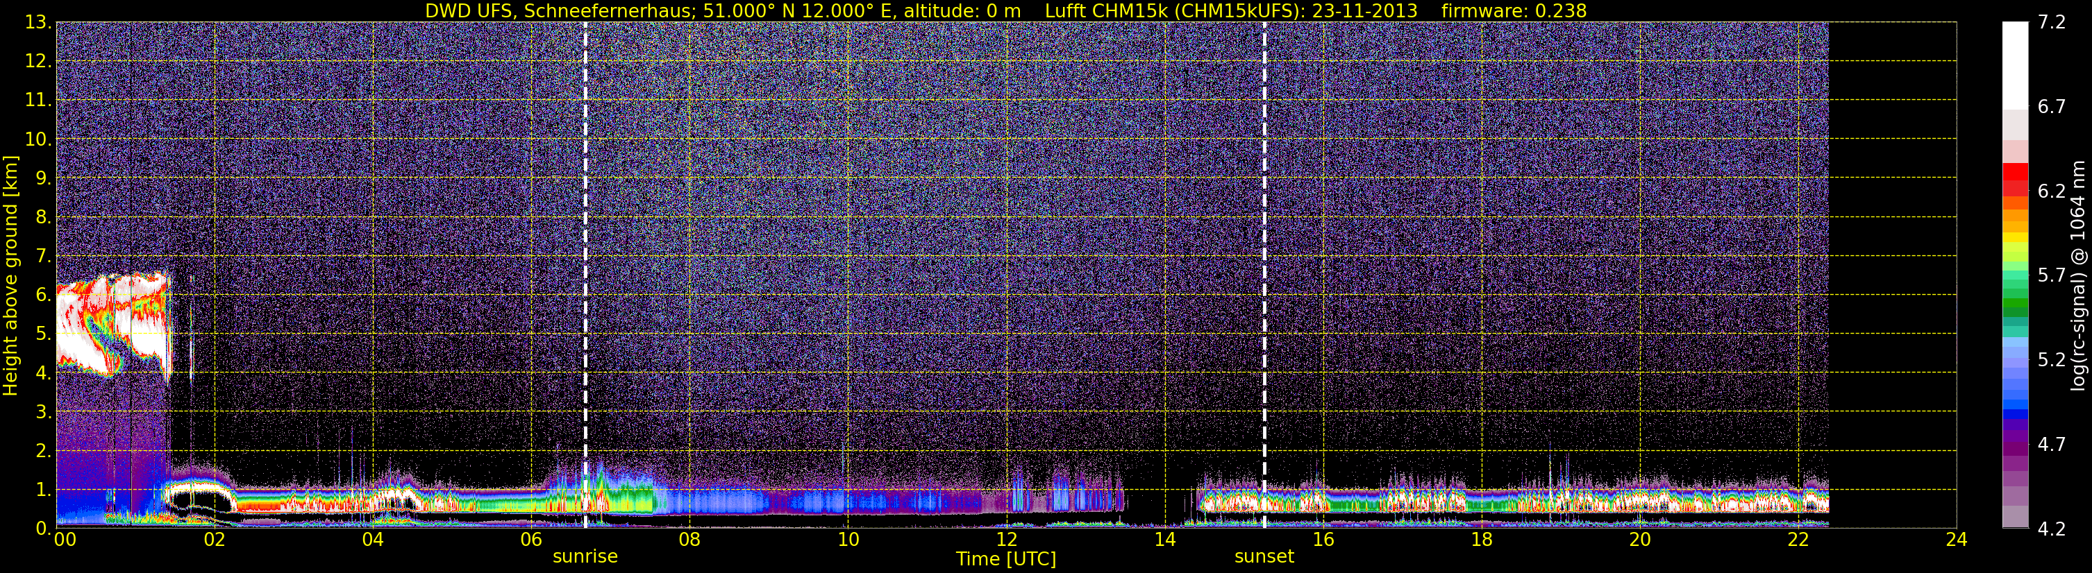Click the 06 hour tick on time axis

531,540
